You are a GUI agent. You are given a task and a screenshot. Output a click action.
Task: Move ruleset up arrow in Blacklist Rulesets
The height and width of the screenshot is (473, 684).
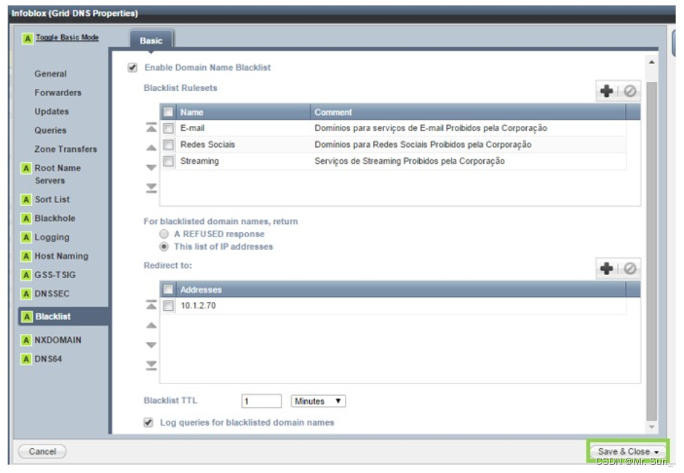click(151, 148)
